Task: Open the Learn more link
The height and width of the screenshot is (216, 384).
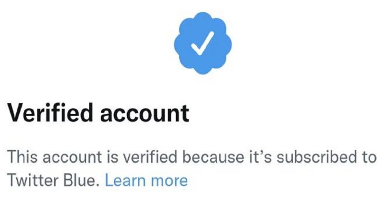Action: (x=146, y=181)
